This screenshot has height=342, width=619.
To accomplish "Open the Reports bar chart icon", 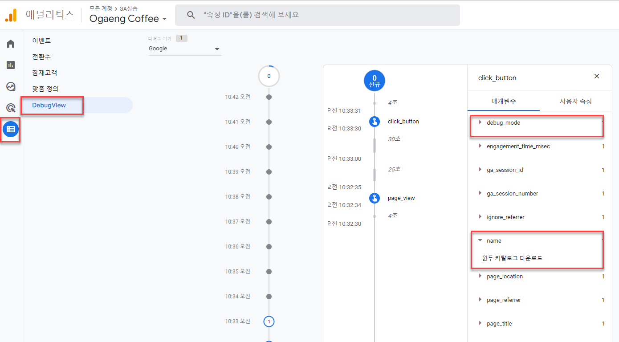I will 11,65.
